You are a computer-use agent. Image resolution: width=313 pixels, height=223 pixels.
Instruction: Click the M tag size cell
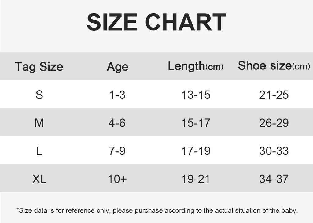pyautogui.click(x=39, y=123)
